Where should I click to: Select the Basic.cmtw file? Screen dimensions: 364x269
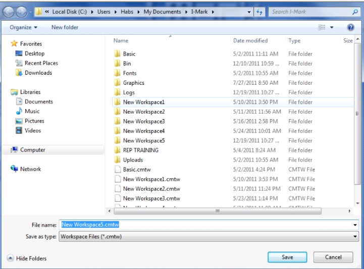click(136, 170)
